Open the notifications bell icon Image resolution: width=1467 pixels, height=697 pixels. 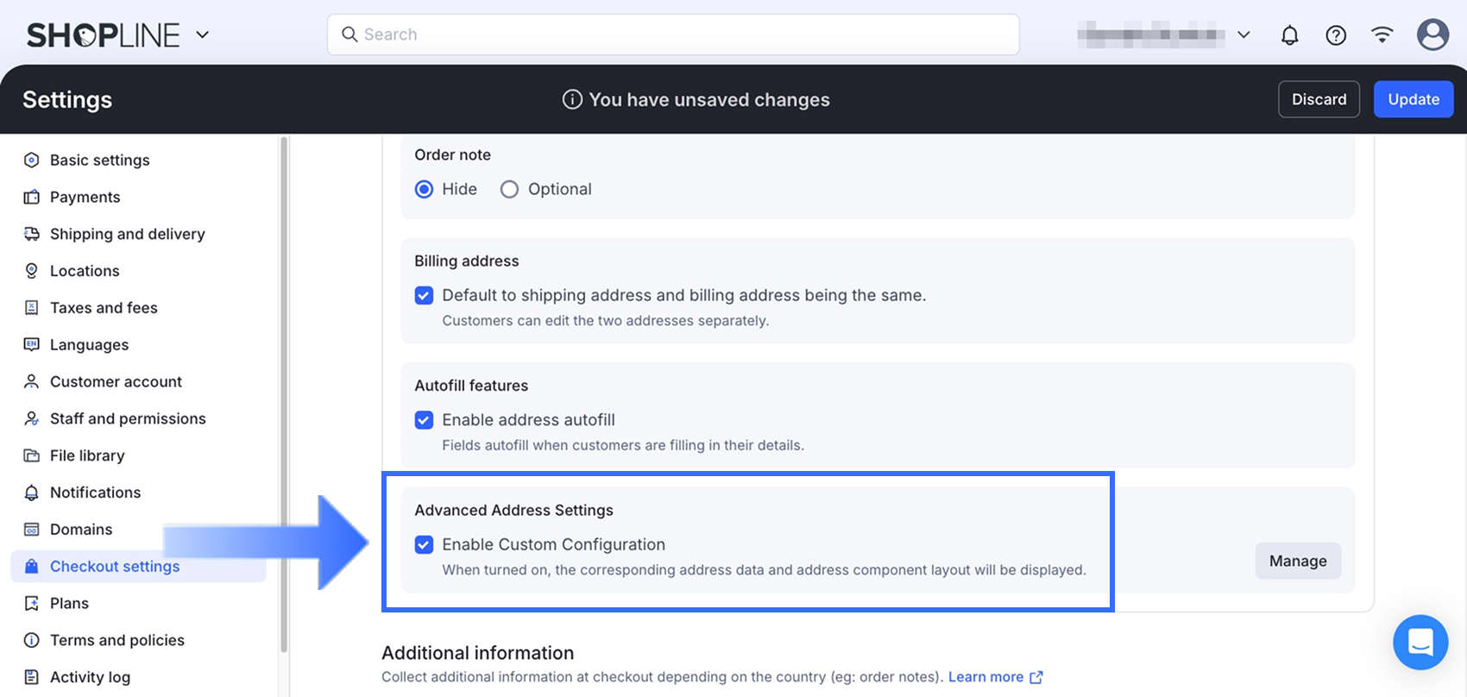(x=1289, y=35)
